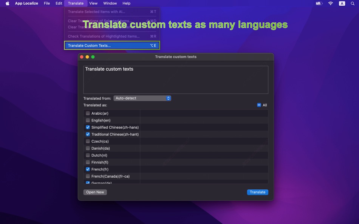Click the Finnish(fi) language label

pos(100,162)
